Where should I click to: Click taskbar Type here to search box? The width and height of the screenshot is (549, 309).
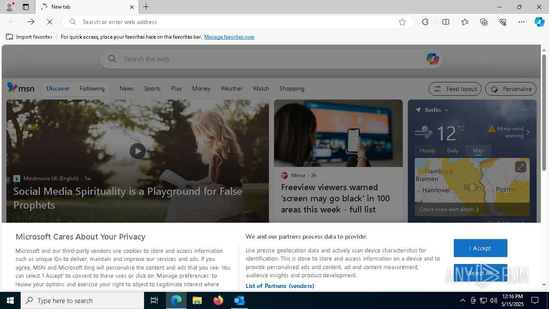point(82,300)
